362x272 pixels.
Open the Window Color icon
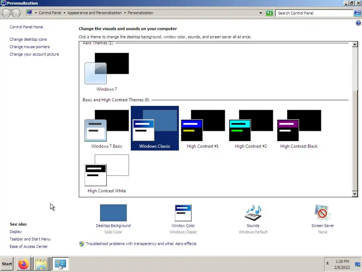183,213
